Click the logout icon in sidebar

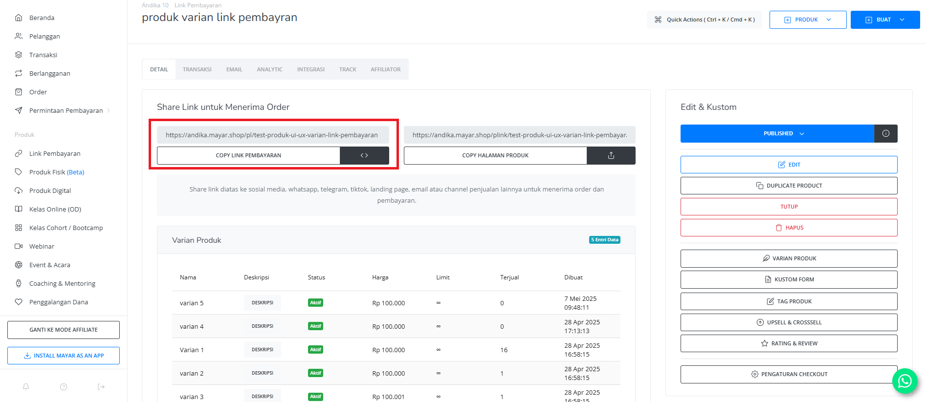101,387
